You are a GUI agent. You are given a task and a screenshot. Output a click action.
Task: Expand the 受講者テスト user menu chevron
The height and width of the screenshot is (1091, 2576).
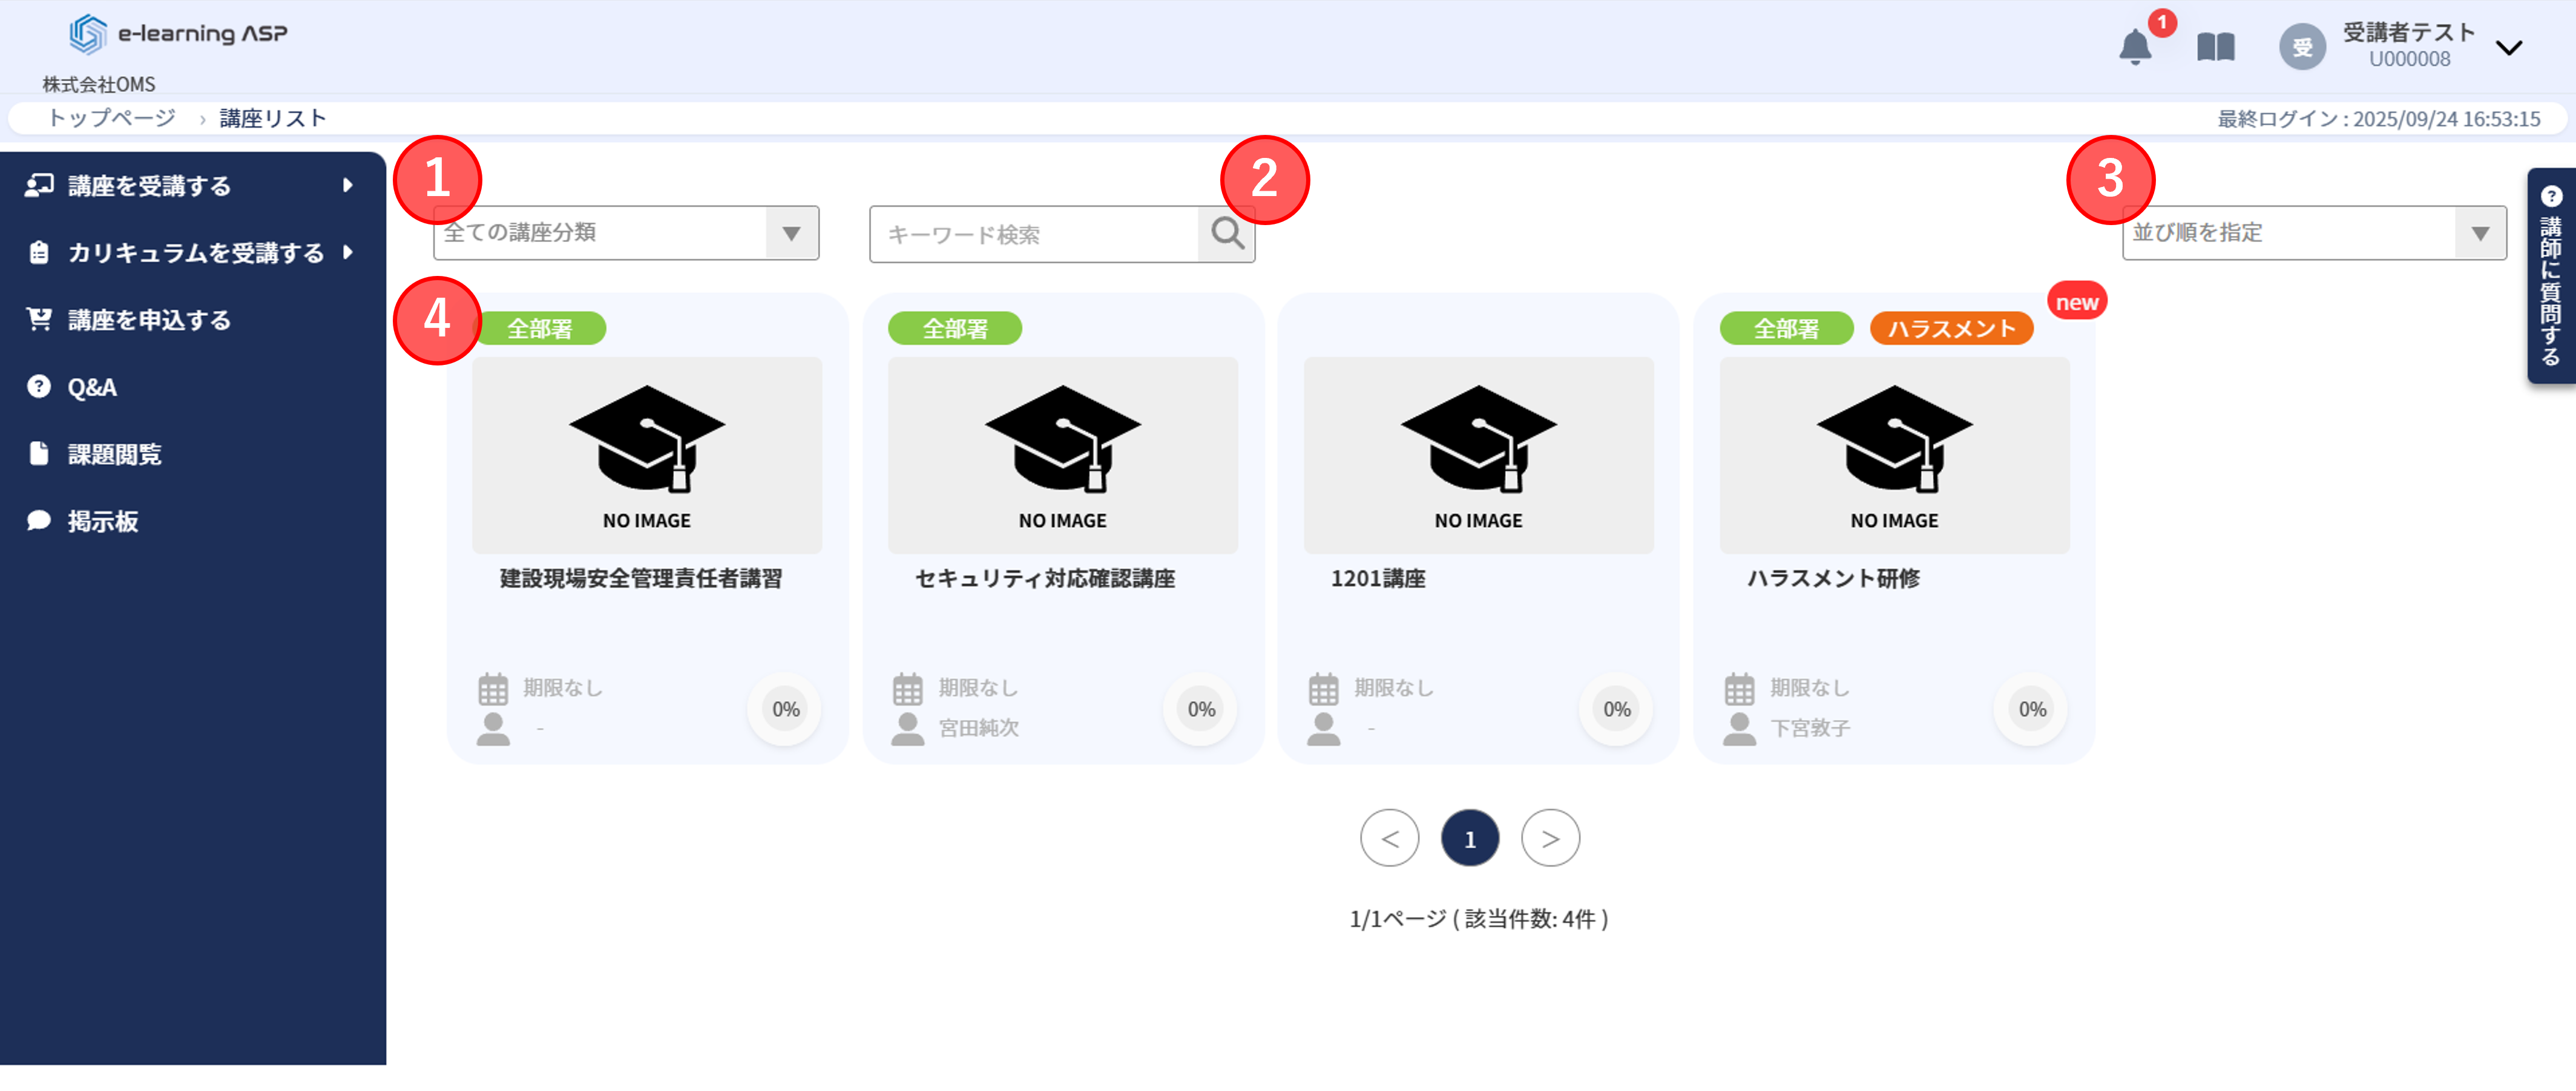2508,47
